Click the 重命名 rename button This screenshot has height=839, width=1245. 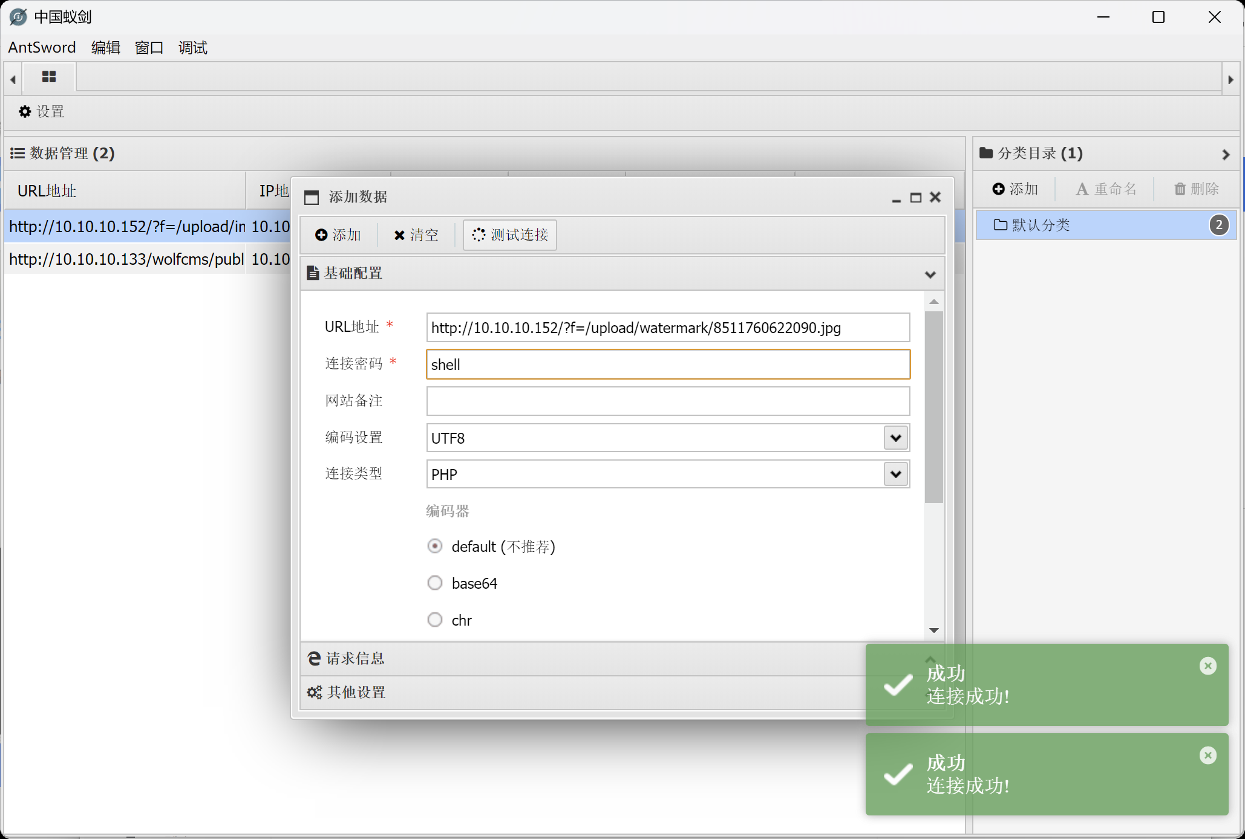(1106, 189)
